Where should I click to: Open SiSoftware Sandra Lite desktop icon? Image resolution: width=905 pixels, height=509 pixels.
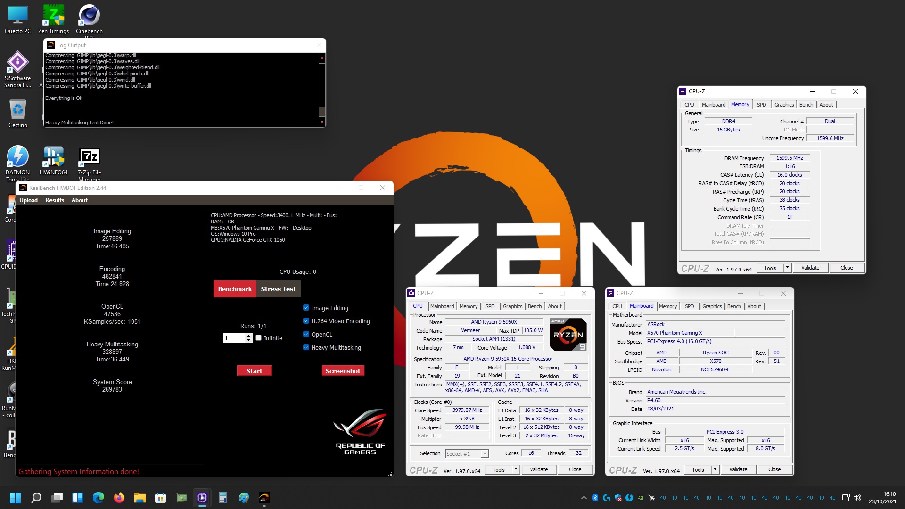pos(18,70)
